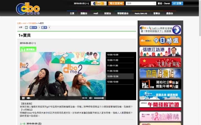Image resolution: width=201 pixels, height=125 pixels.
Task: Click the 2016-05-23 episode date text
Action: tap(28, 43)
